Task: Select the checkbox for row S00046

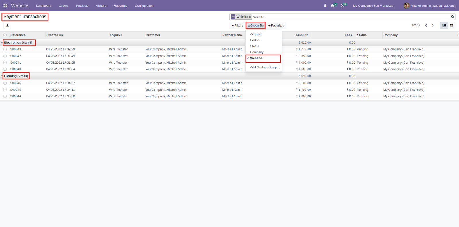Action: [5, 83]
